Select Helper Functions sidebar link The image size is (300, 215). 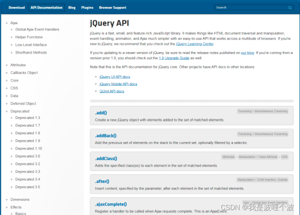(x=29, y=37)
